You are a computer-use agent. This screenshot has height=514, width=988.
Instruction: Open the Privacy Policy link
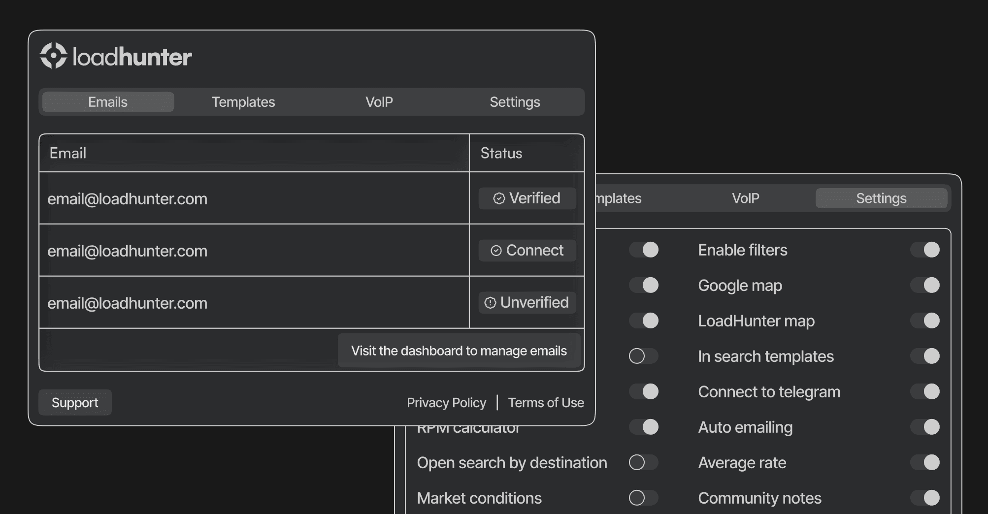click(446, 403)
